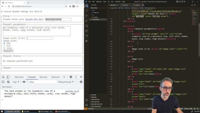This screenshot has width=200, height=113.
Task: Open the script.js:9 source link in console
Action: pyautogui.click(x=72, y=91)
